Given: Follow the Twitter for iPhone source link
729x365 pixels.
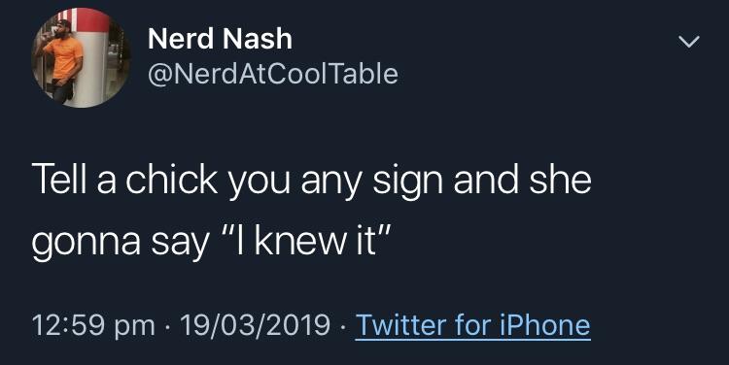Looking at the screenshot, I should pyautogui.click(x=472, y=325).
